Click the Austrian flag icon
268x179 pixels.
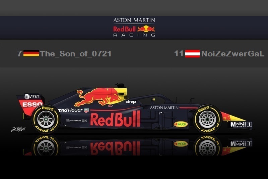(192, 54)
